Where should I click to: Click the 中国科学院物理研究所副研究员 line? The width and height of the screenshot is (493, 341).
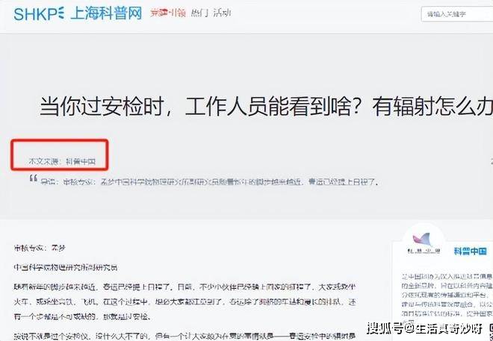[66, 268]
